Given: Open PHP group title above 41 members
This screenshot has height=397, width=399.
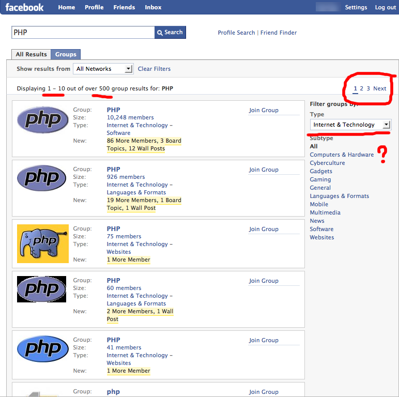Looking at the screenshot, I should pos(113,340).
